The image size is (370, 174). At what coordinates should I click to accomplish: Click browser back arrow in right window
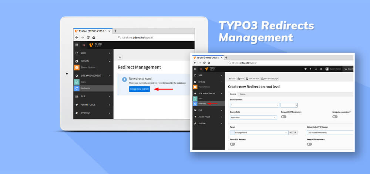[x=195, y=63]
